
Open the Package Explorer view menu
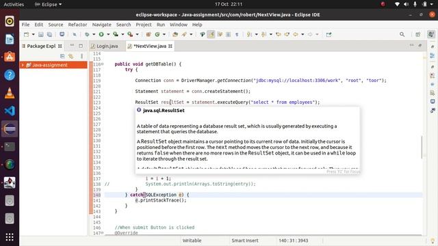(x=81, y=56)
